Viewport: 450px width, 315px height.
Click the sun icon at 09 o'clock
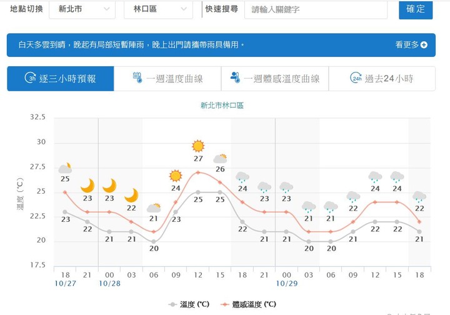point(176,176)
